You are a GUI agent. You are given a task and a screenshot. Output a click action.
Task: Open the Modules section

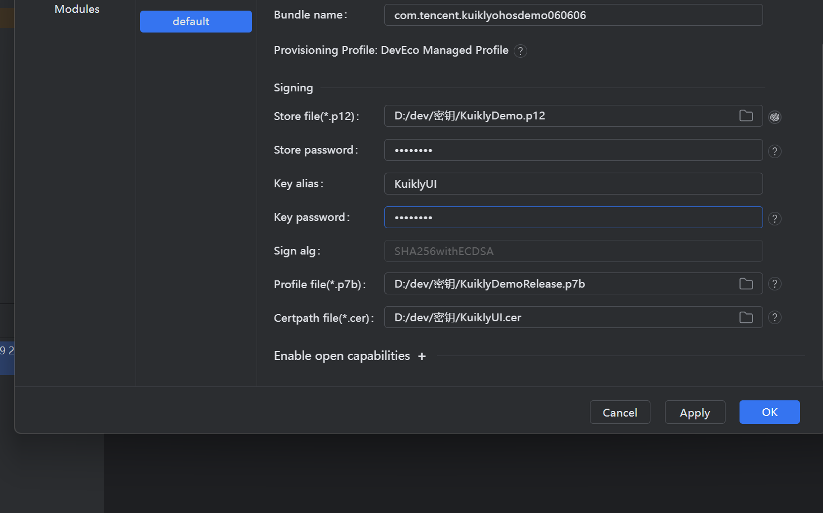(77, 9)
